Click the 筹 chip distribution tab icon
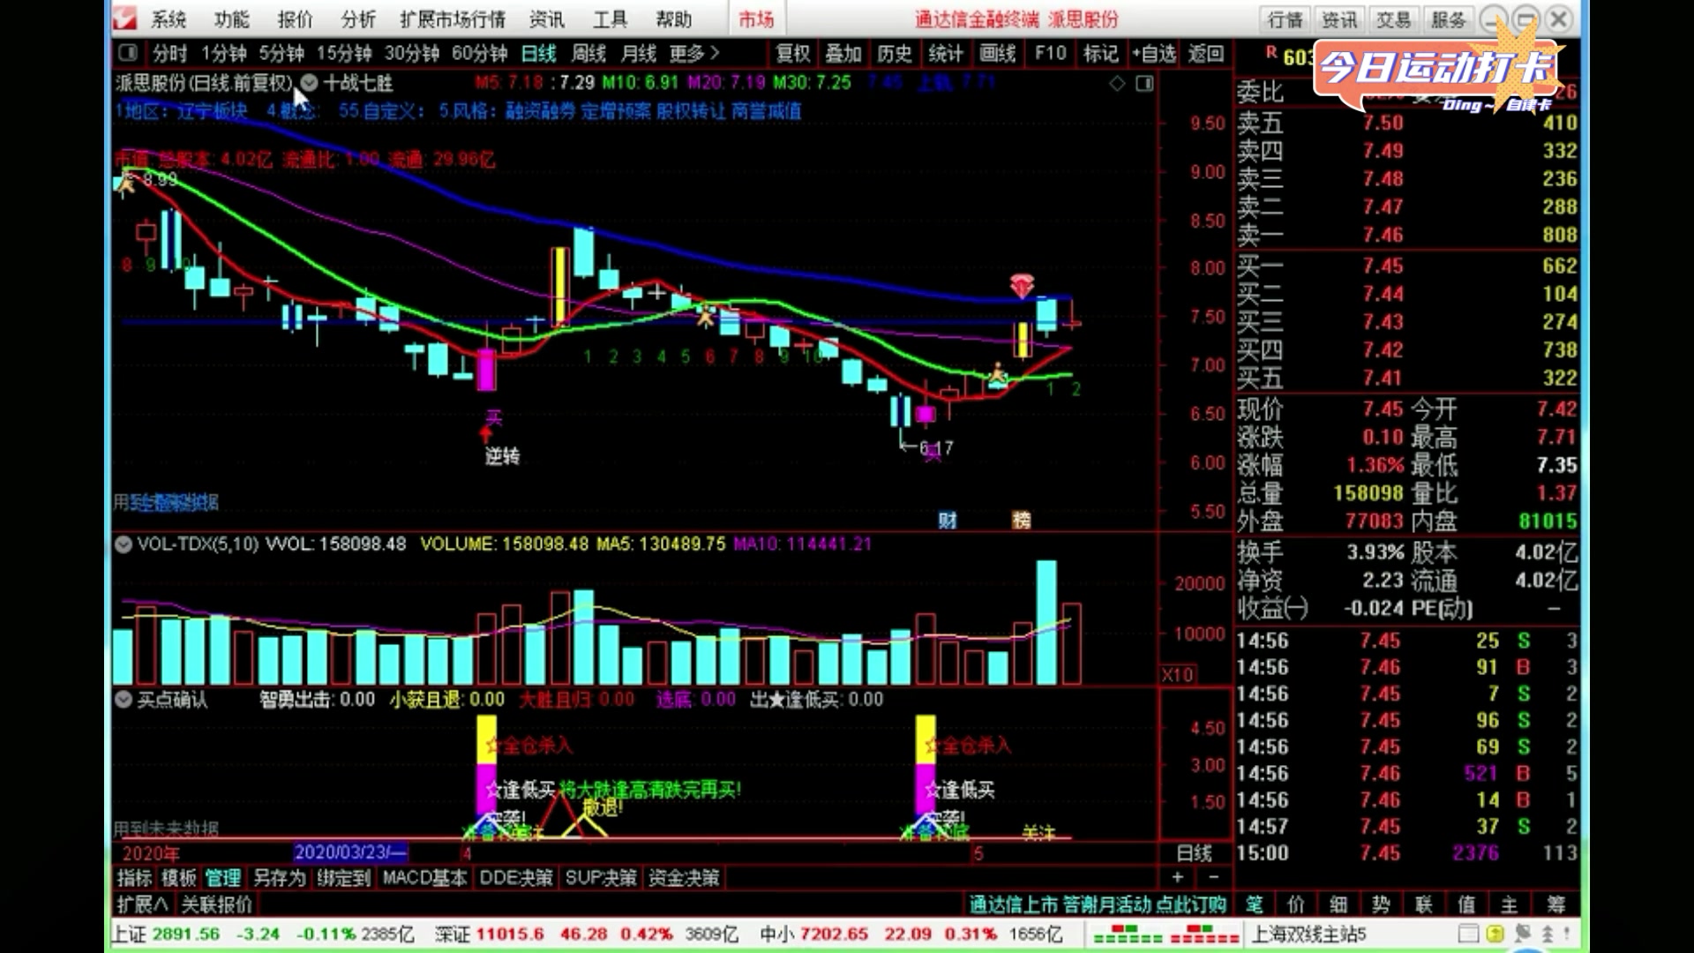 pos(1555,904)
